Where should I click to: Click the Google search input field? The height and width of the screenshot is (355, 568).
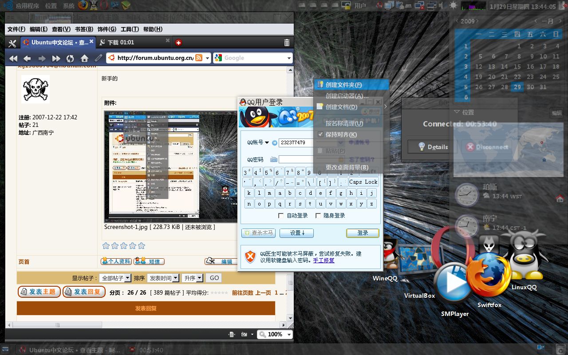click(x=254, y=58)
